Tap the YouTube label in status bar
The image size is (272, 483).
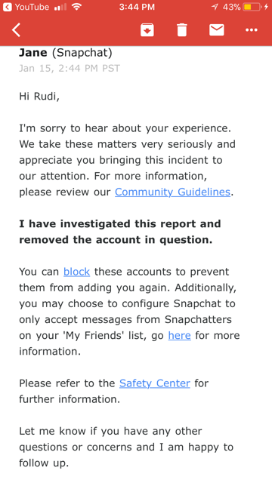pyautogui.click(x=32, y=7)
